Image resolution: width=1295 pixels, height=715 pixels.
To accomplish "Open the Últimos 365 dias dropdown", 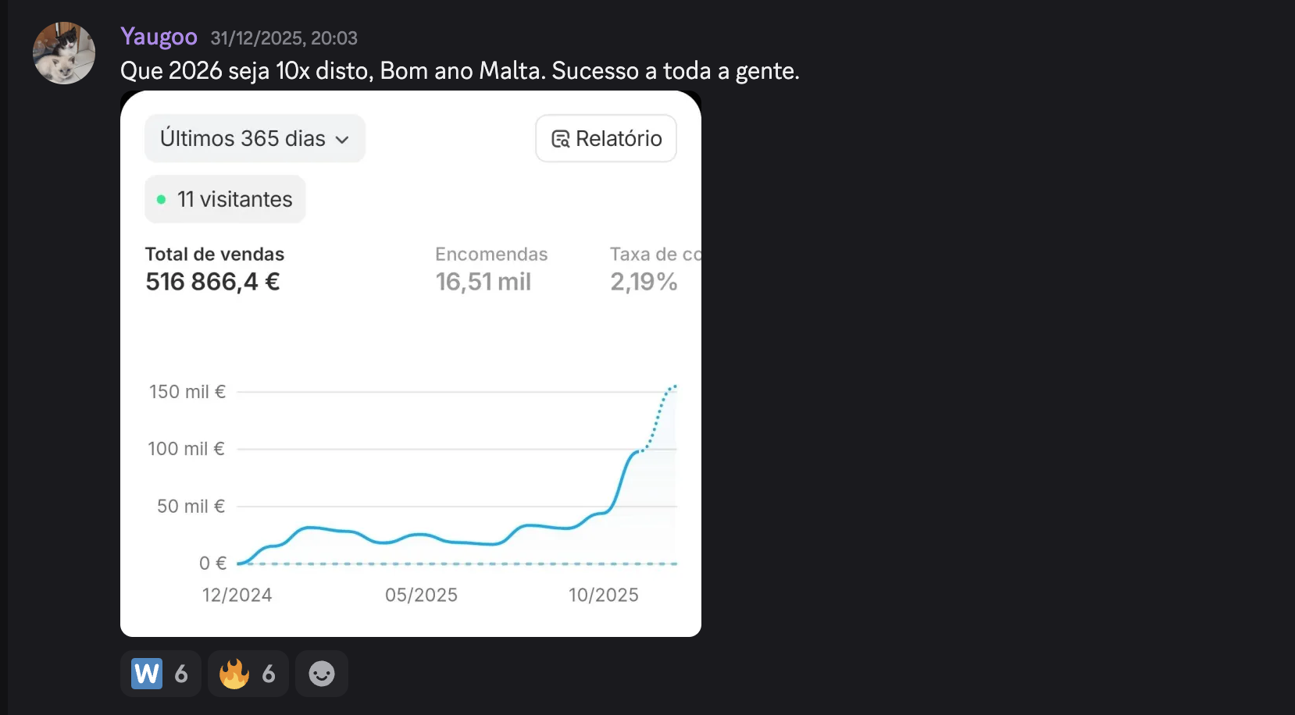I will 255,138.
